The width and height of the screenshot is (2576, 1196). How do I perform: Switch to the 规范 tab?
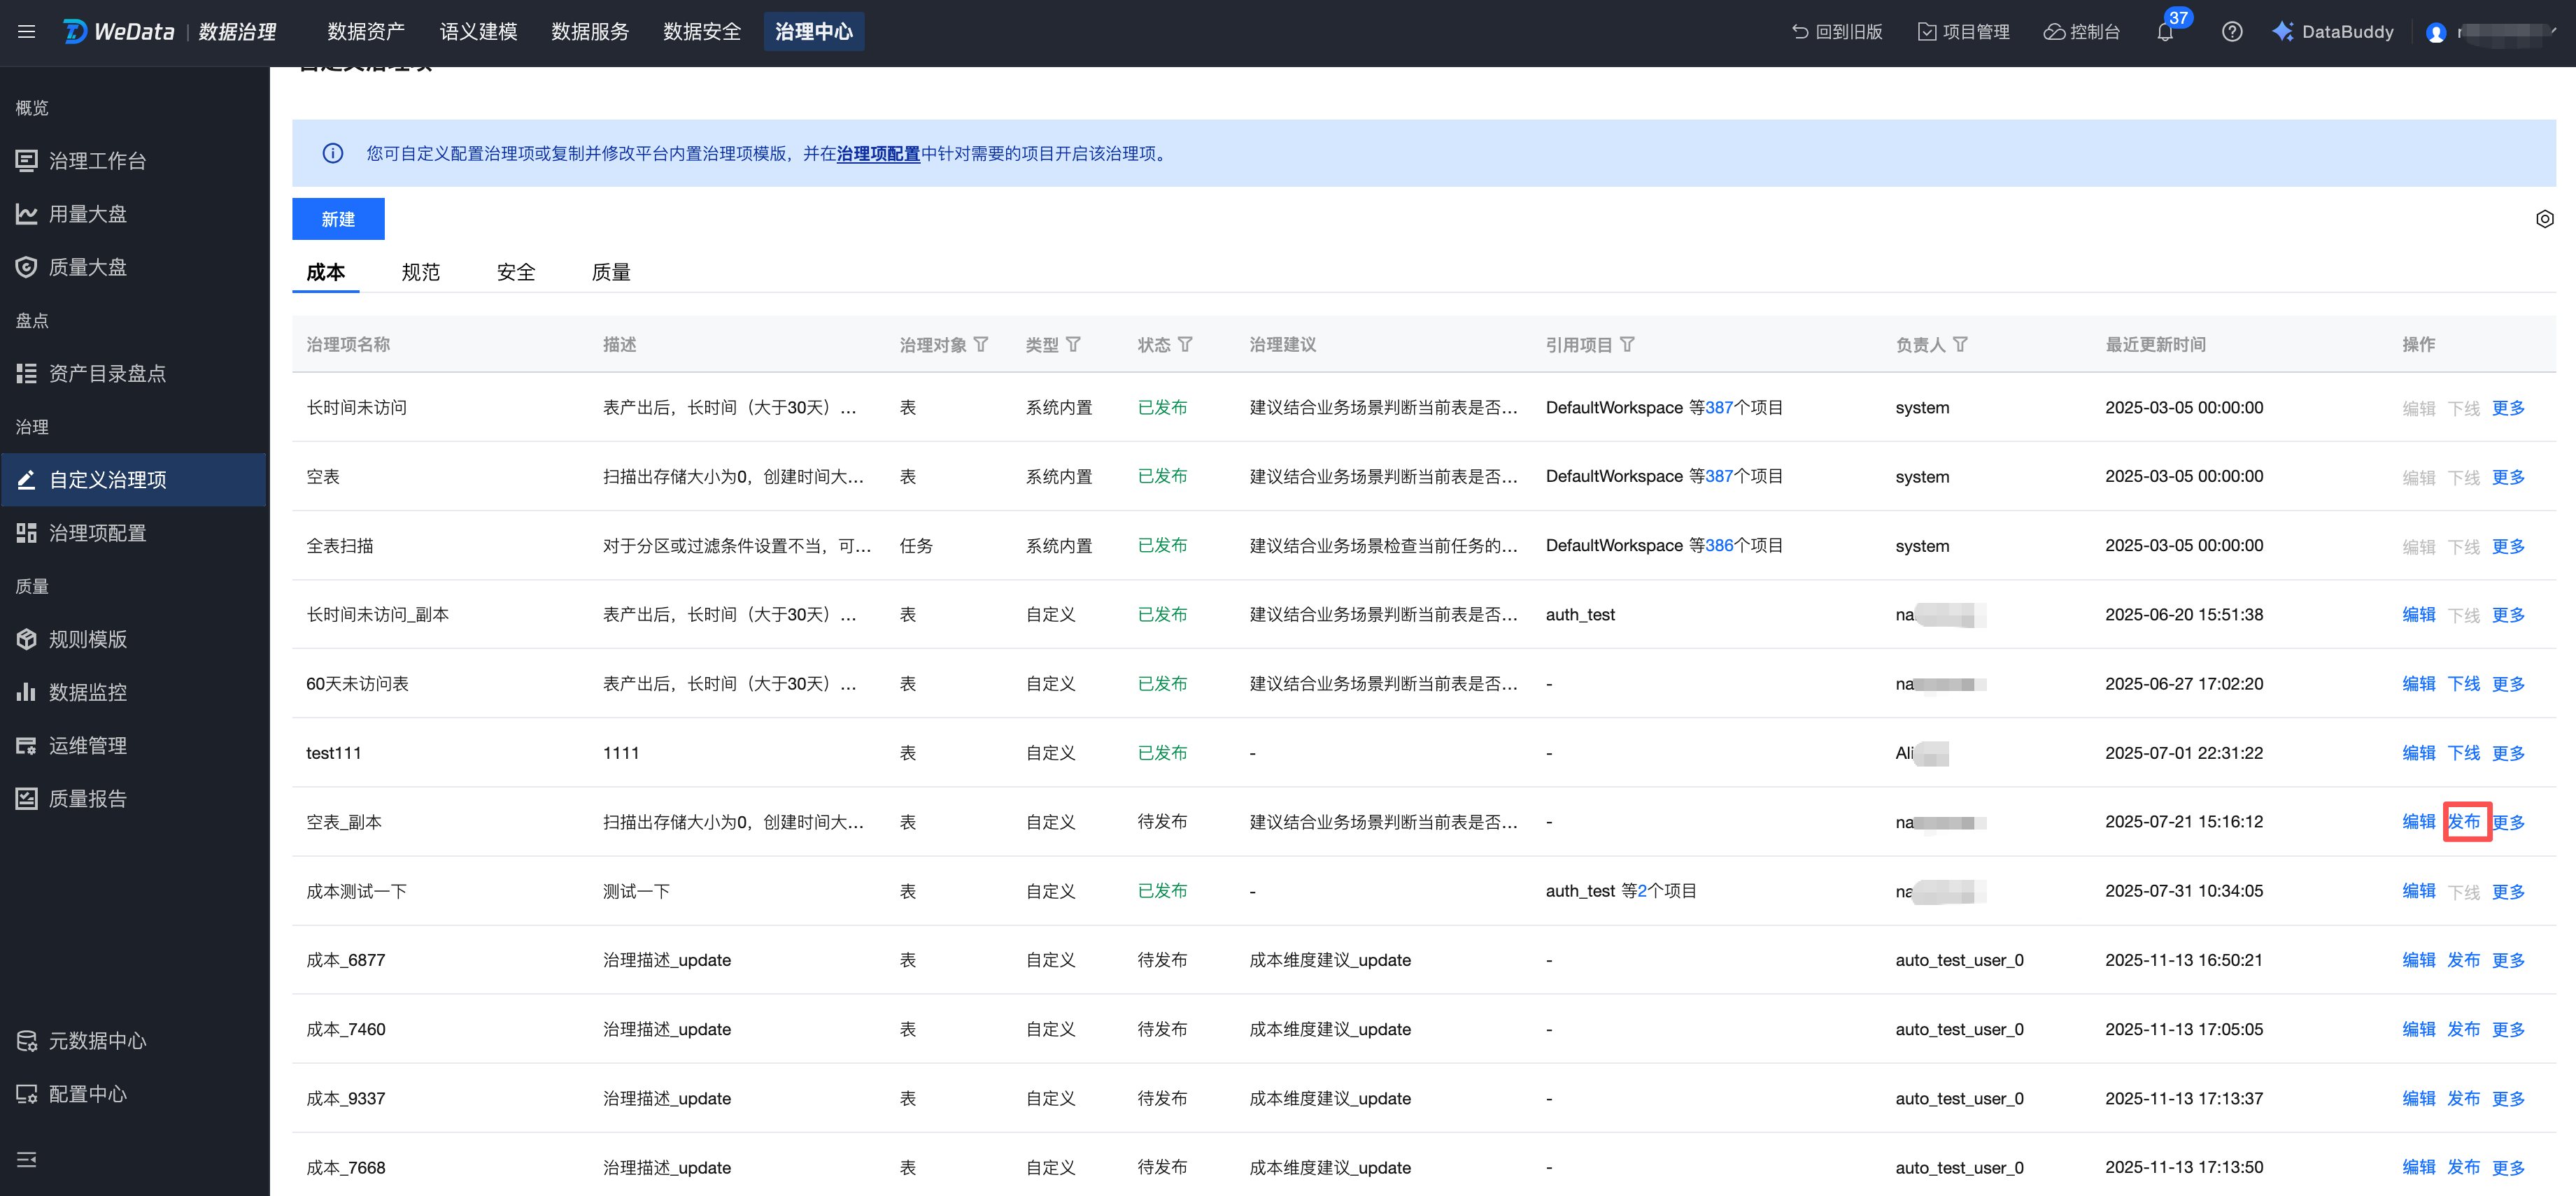click(420, 272)
